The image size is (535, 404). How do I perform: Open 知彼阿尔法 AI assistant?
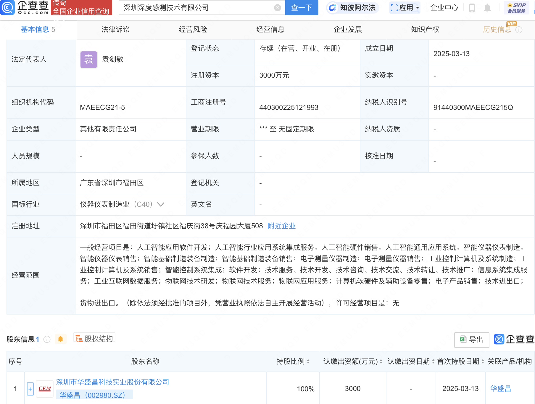tap(352, 8)
